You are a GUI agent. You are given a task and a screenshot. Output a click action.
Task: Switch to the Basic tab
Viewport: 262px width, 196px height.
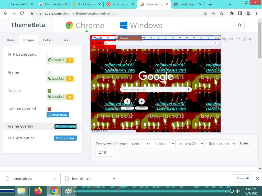coord(11,40)
